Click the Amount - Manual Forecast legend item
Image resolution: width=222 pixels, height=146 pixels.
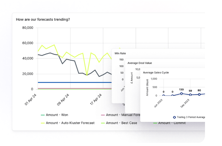[x=121, y=115]
